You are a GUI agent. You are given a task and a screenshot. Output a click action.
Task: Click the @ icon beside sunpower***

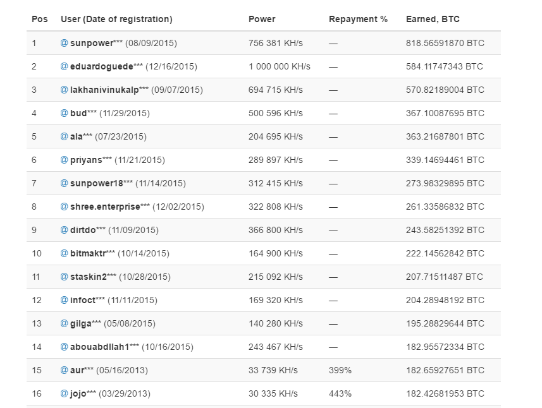point(64,43)
